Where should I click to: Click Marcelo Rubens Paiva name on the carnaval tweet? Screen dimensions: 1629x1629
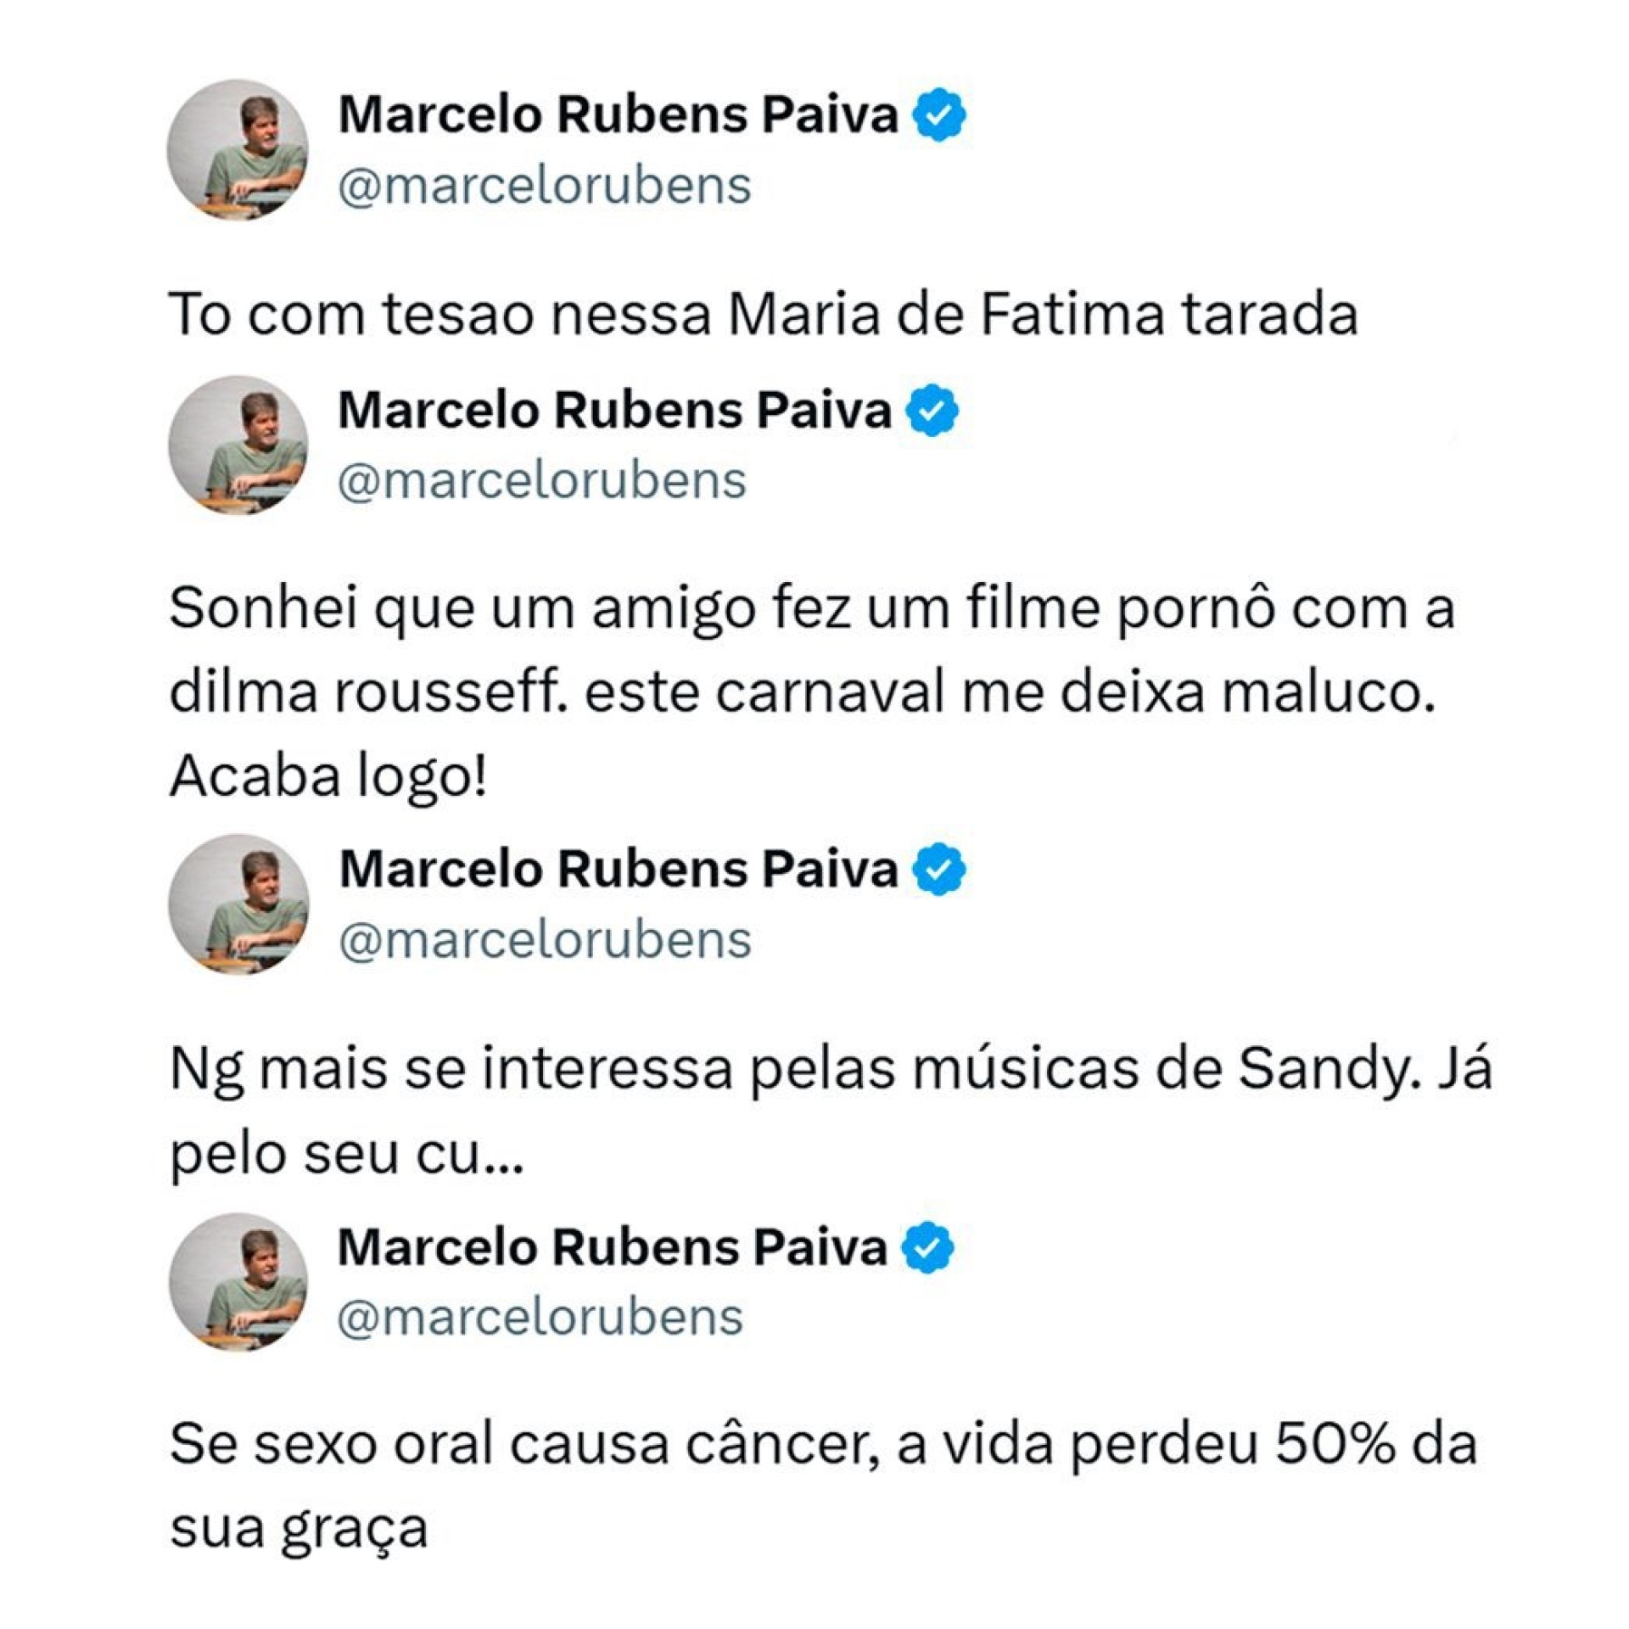(614, 410)
